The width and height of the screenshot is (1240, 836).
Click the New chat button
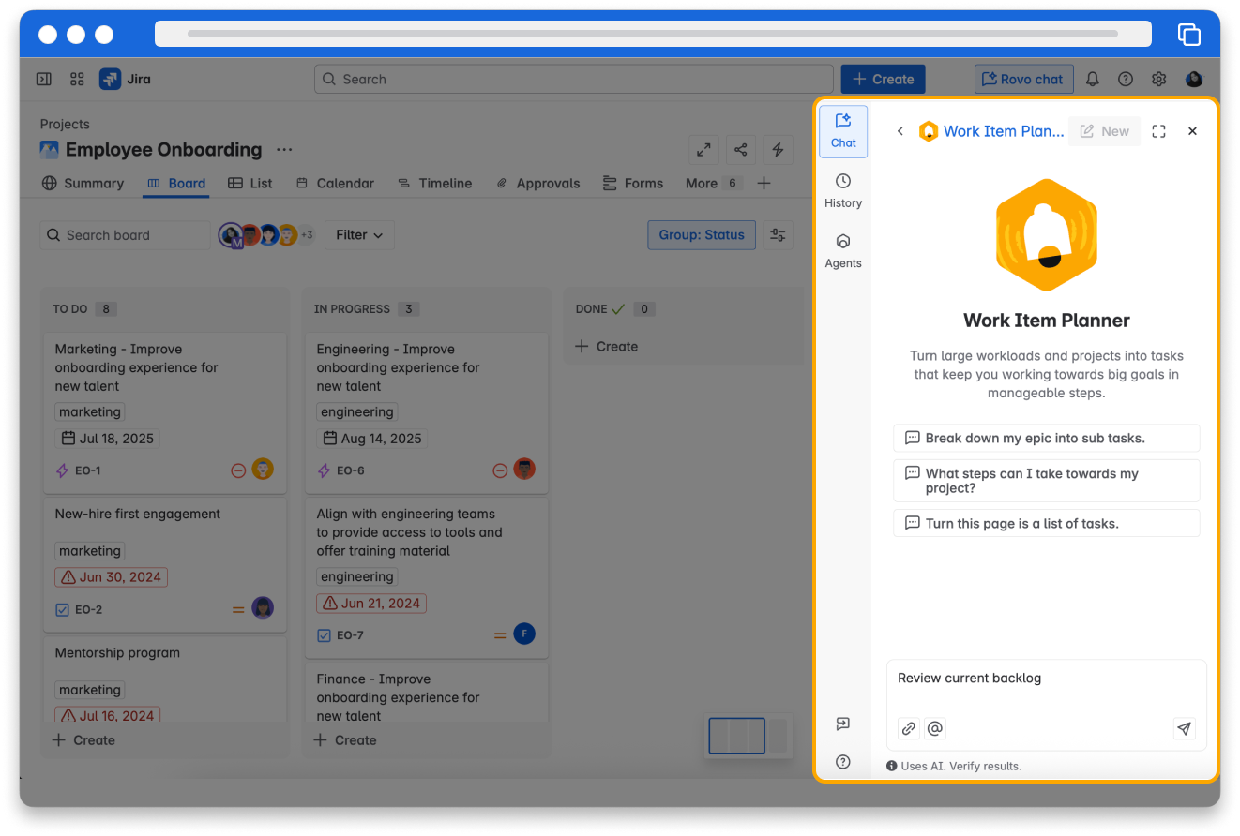tap(1105, 131)
